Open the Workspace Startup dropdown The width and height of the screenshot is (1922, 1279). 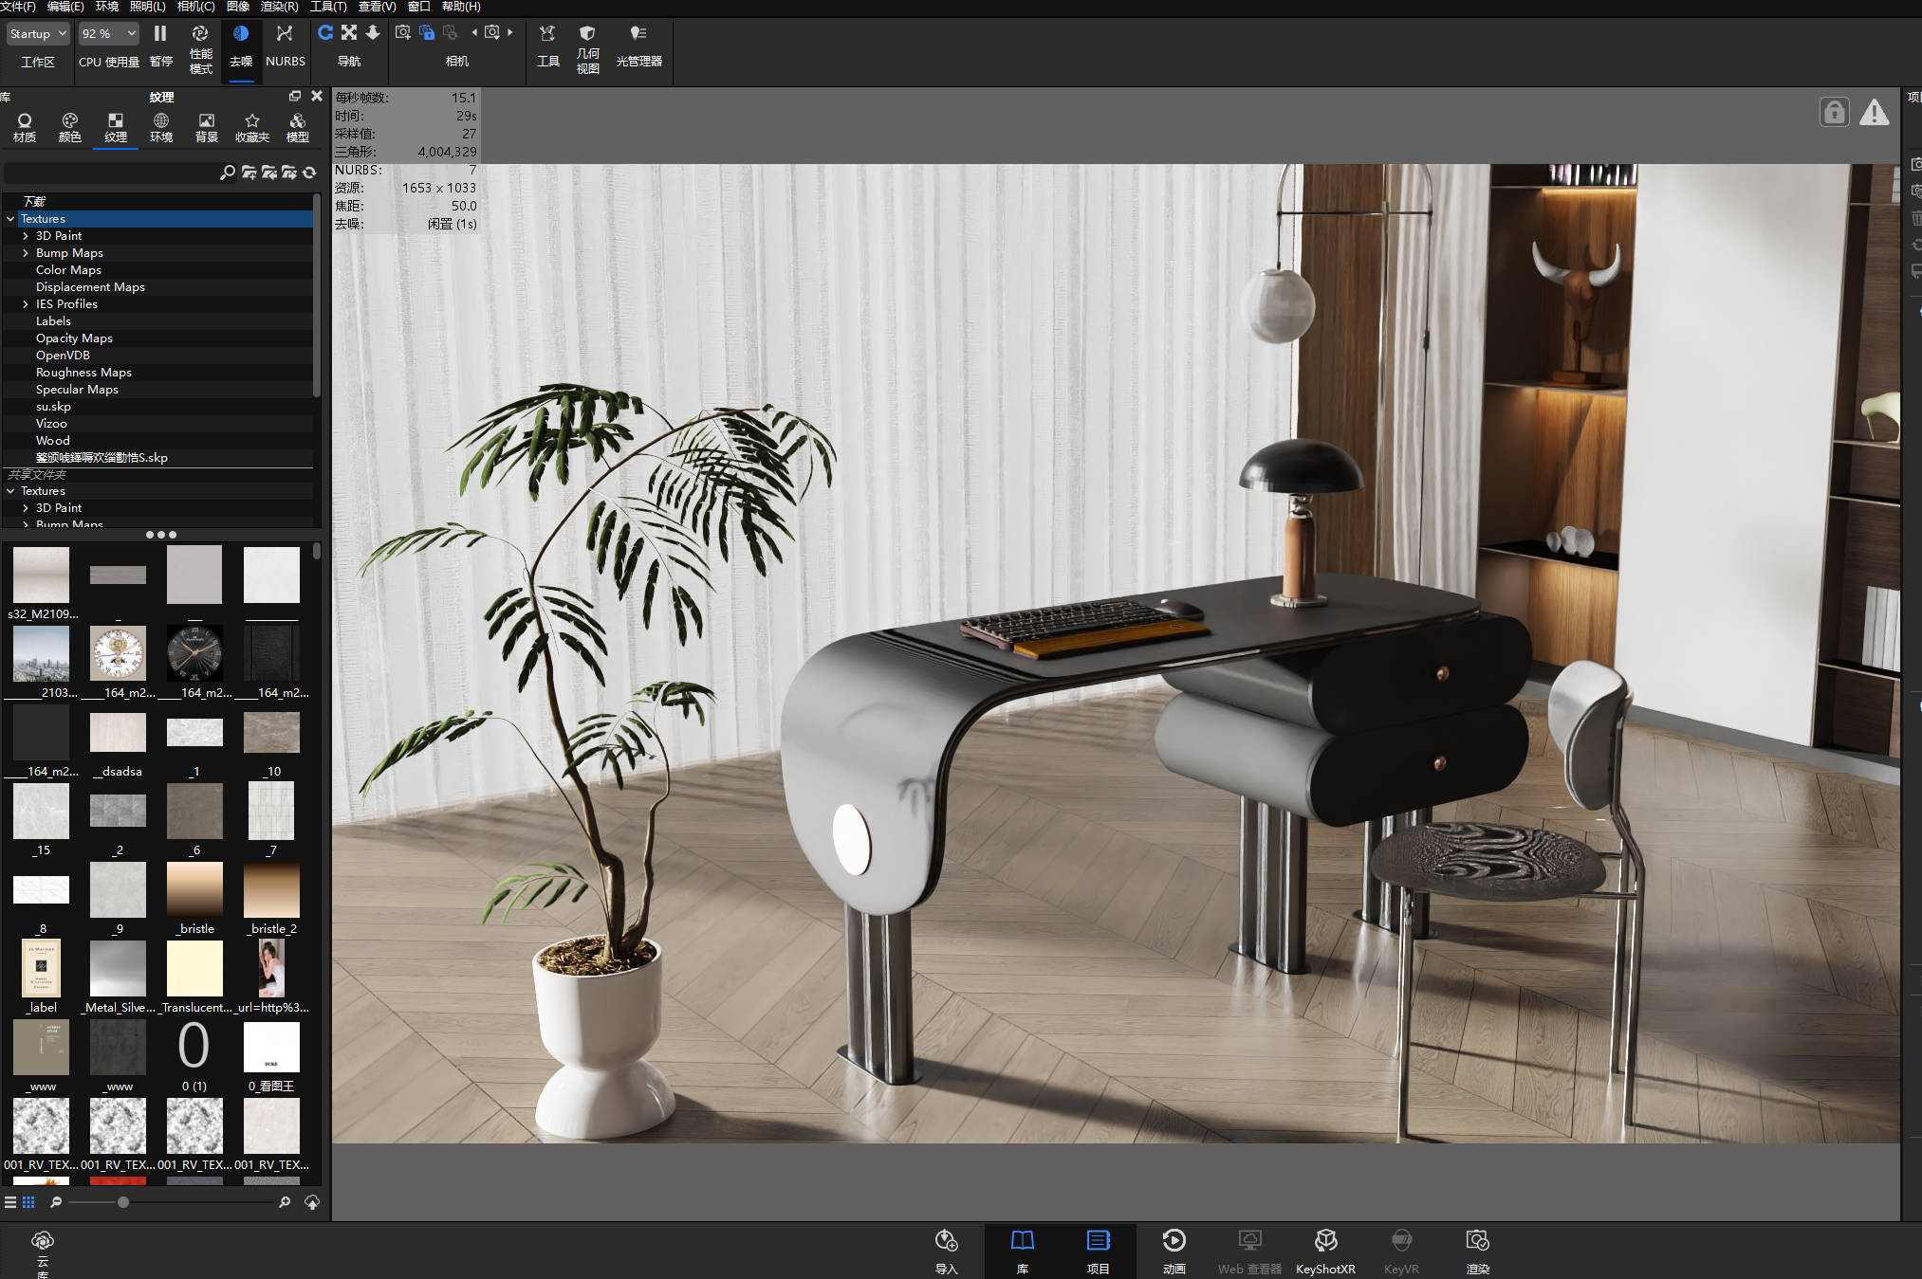[38, 34]
